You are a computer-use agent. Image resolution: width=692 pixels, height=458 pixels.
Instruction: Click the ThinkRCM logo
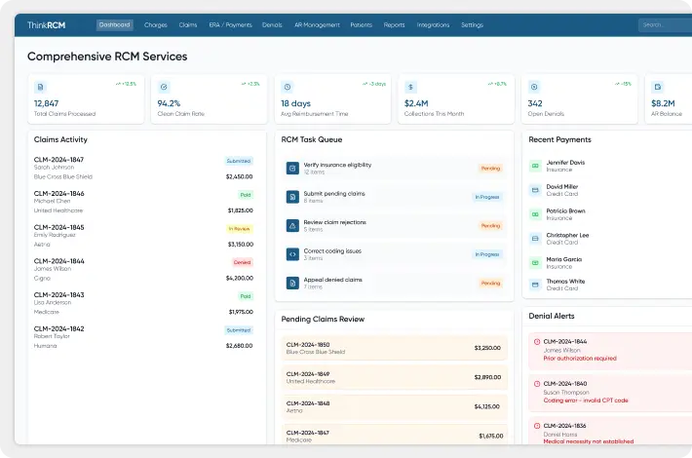tap(47, 25)
